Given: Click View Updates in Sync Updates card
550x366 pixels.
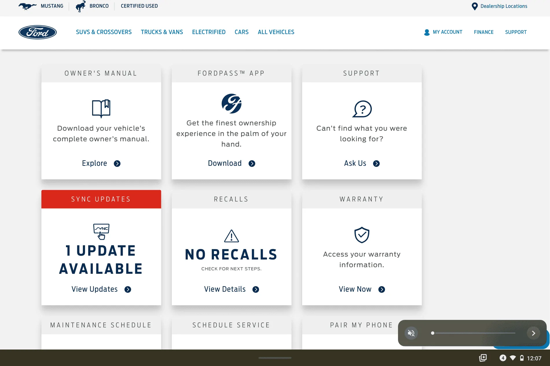Looking at the screenshot, I should (x=95, y=289).
